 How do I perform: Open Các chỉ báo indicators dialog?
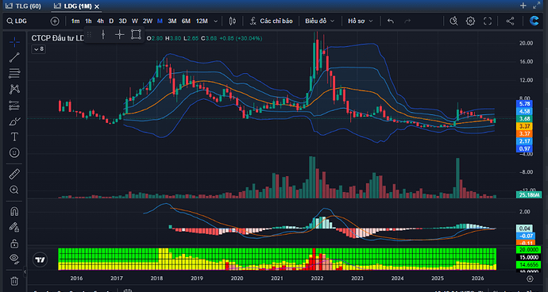[271, 21]
